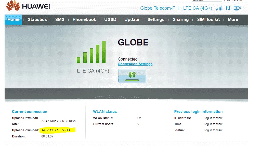Toggle the mobile data connection button

click(x=132, y=76)
